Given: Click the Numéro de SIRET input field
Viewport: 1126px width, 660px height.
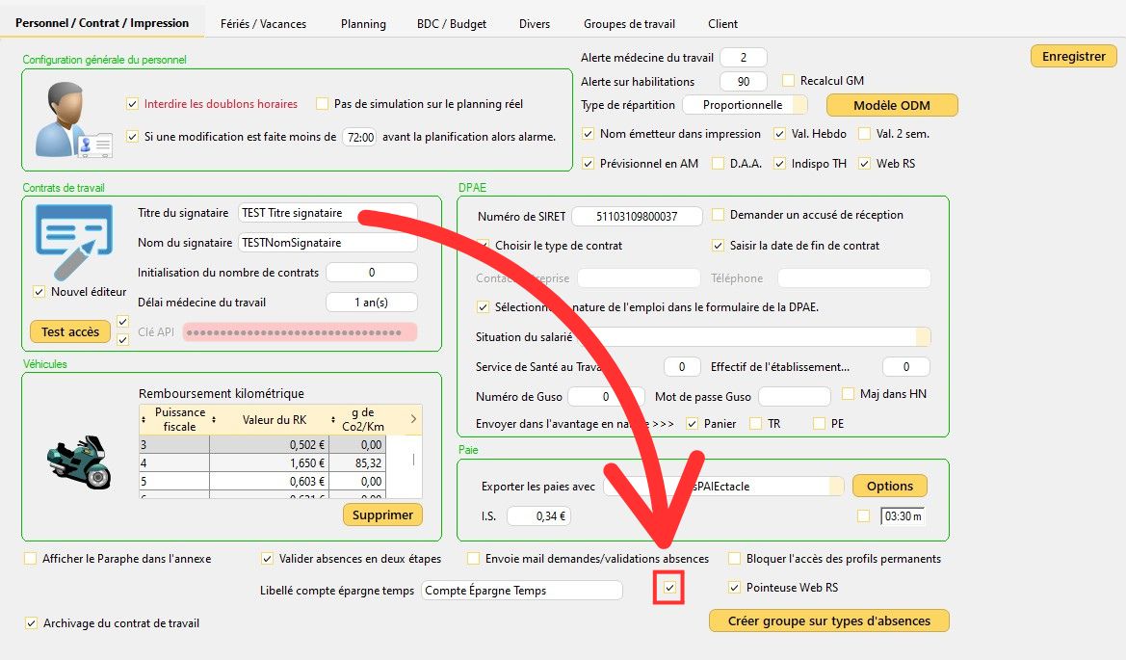Looking at the screenshot, I should 637,216.
